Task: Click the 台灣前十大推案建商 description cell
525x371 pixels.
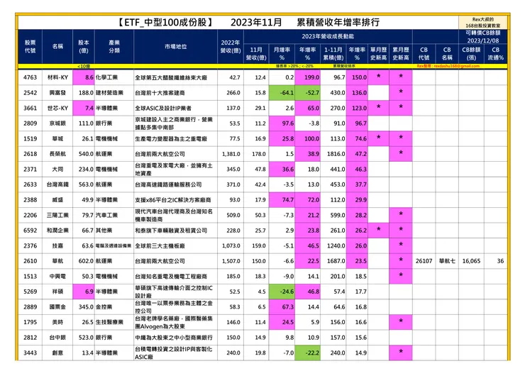Action: pyautogui.click(x=175, y=93)
